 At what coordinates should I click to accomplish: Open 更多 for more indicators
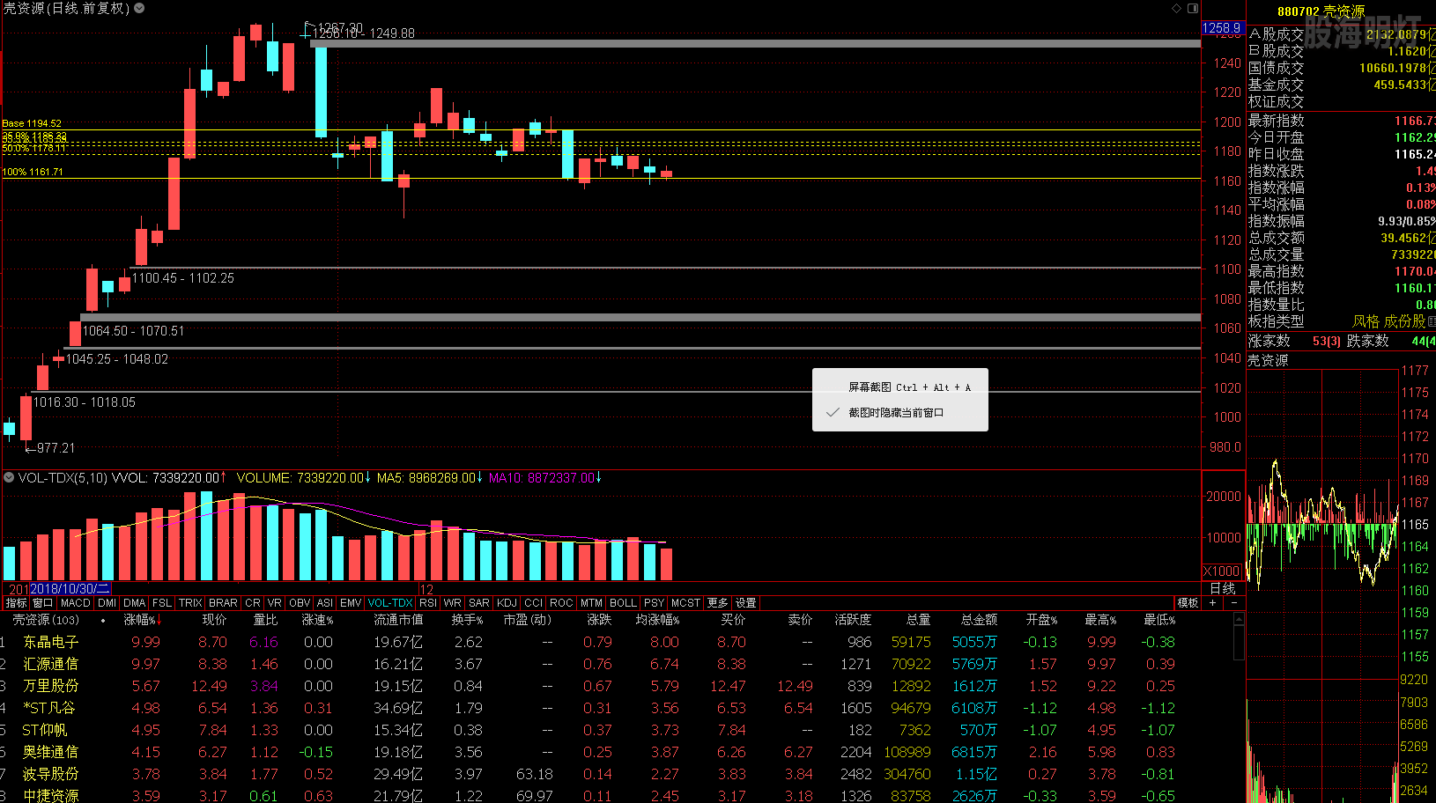point(718,603)
